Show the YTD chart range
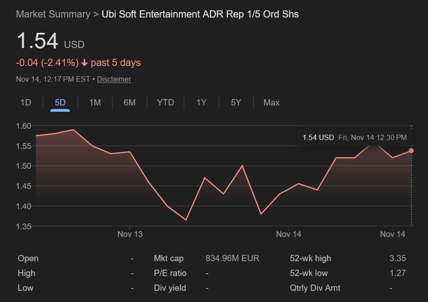Screen dimensions: 428x302 165,102
